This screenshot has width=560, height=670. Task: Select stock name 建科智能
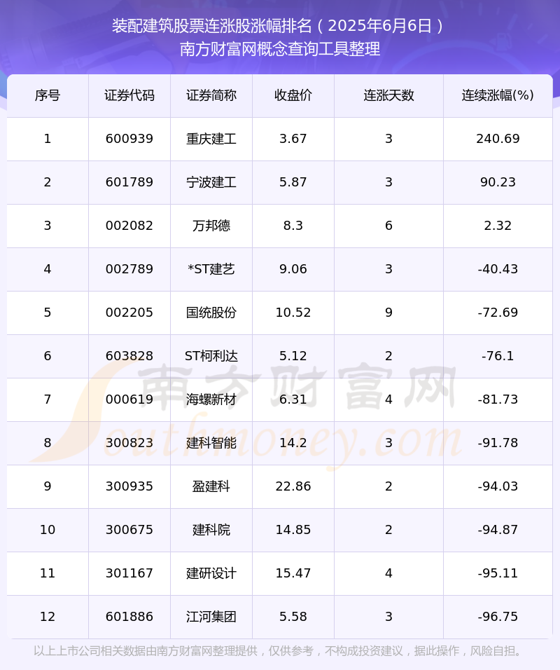[x=211, y=443]
